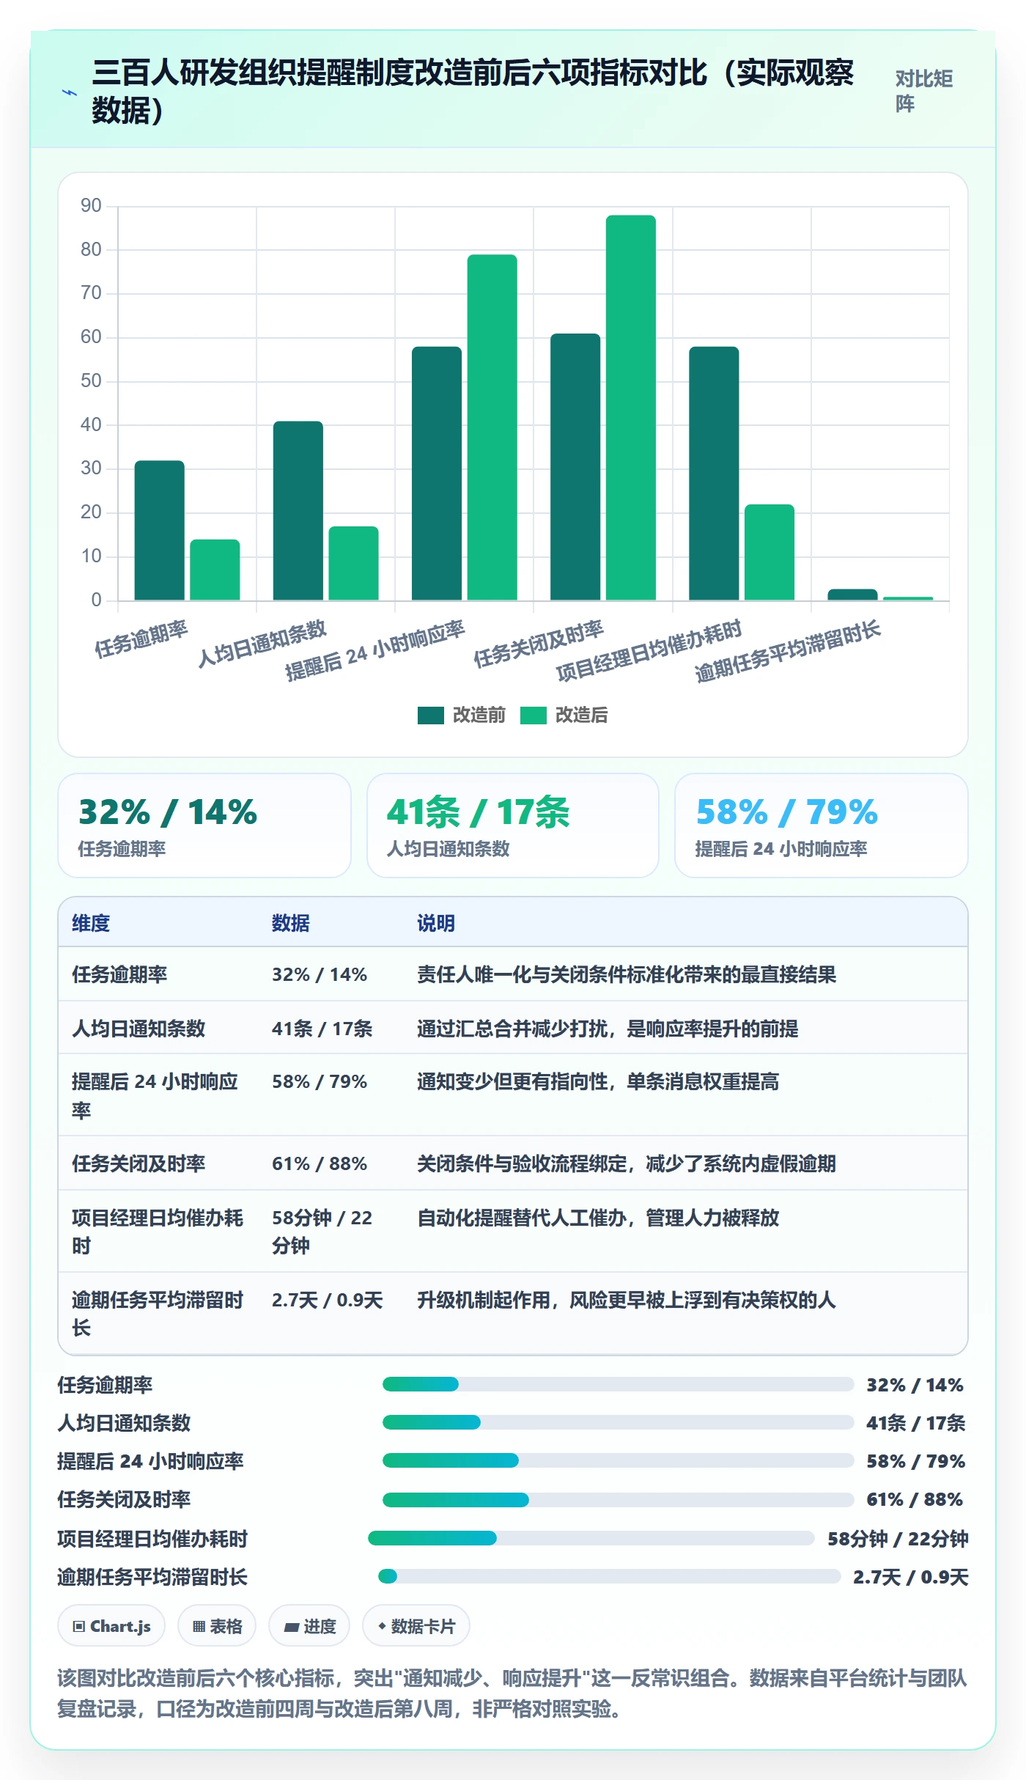Click the lightning icon beside the title
Viewport: 1026px width, 1780px height.
[70, 92]
